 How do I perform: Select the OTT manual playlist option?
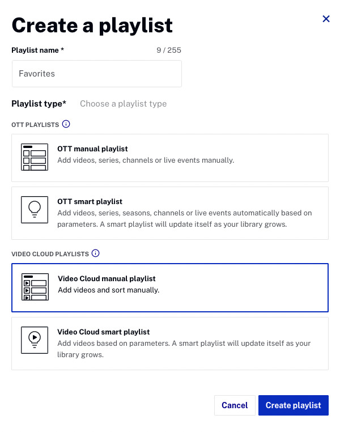(170, 158)
